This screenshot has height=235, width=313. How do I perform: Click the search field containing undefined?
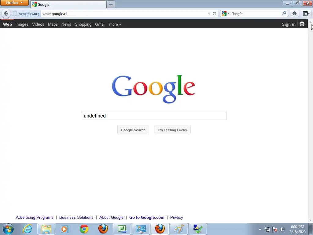154,115
